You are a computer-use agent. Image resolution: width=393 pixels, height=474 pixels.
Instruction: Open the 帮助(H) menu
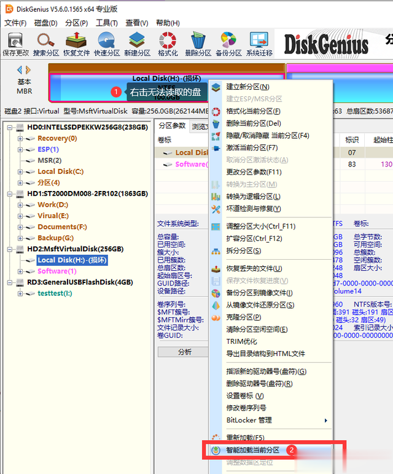(x=168, y=23)
